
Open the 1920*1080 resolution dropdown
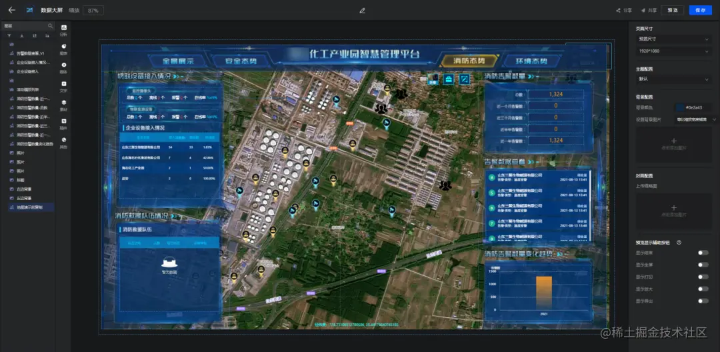click(x=673, y=51)
